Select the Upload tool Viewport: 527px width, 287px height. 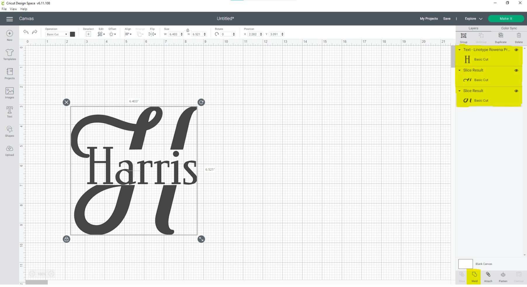pyautogui.click(x=9, y=150)
